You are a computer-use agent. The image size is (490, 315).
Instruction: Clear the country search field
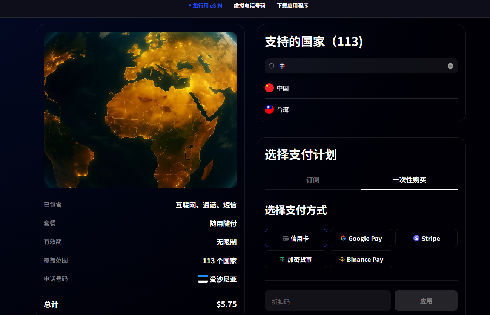coord(450,66)
